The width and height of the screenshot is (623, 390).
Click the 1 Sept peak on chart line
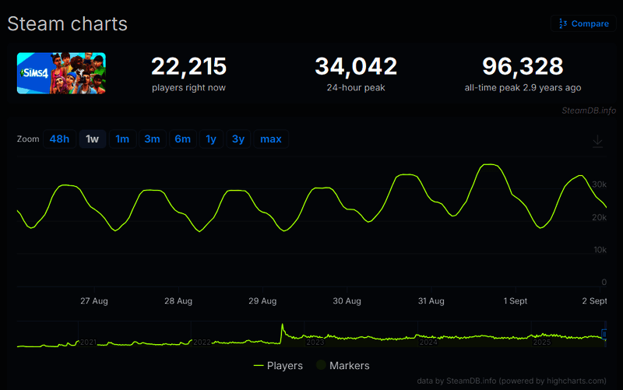(489, 165)
